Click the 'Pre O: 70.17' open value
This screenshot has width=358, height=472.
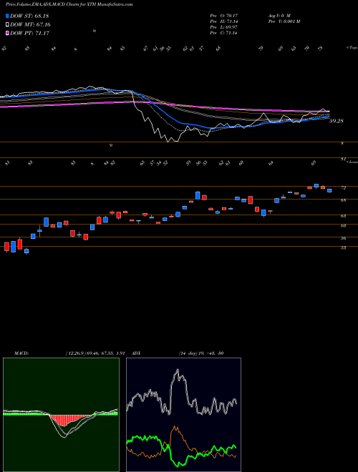(x=225, y=16)
